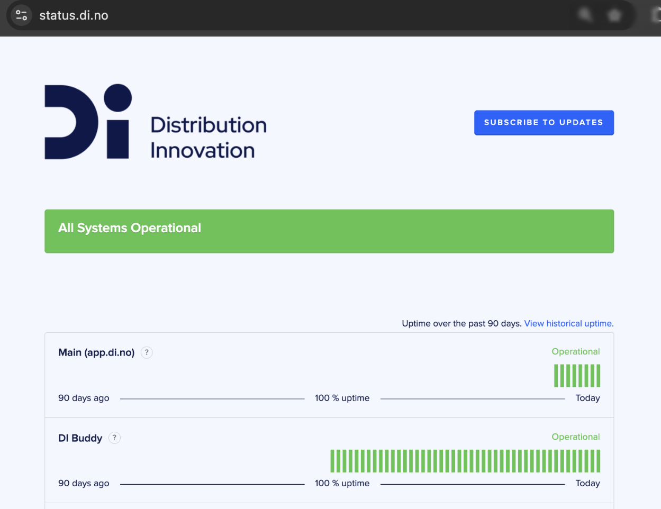Click Operational status of DI Buddy
661x509 pixels.
576,437
